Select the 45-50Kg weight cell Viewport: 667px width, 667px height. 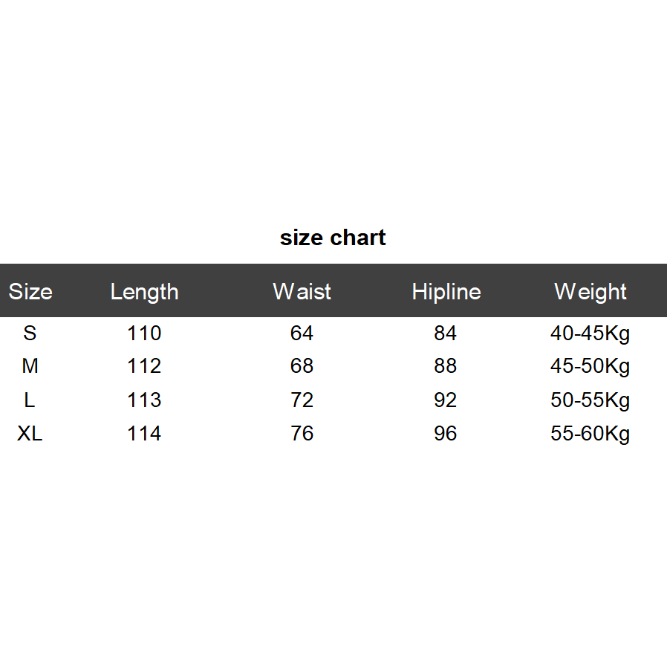tap(590, 367)
